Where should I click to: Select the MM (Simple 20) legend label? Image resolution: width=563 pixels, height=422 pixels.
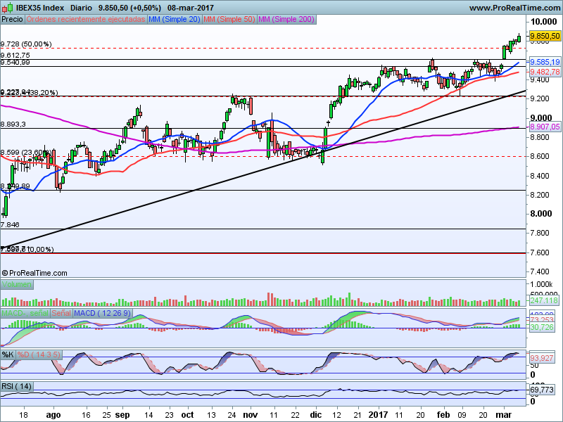[x=174, y=20]
